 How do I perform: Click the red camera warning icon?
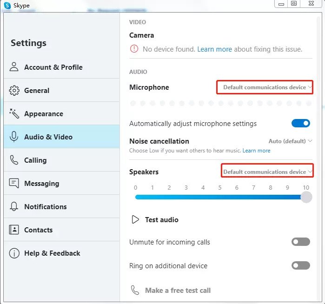pyautogui.click(x=134, y=49)
